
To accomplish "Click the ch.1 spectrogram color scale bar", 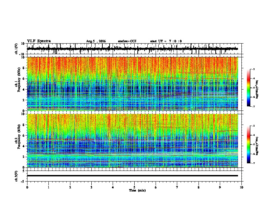I will (x=249, y=88).
